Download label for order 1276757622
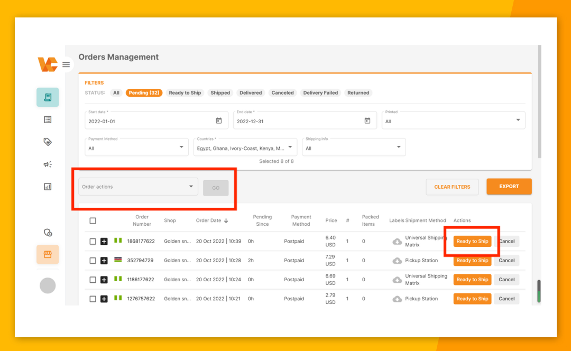The height and width of the screenshot is (351, 571). tap(397, 299)
